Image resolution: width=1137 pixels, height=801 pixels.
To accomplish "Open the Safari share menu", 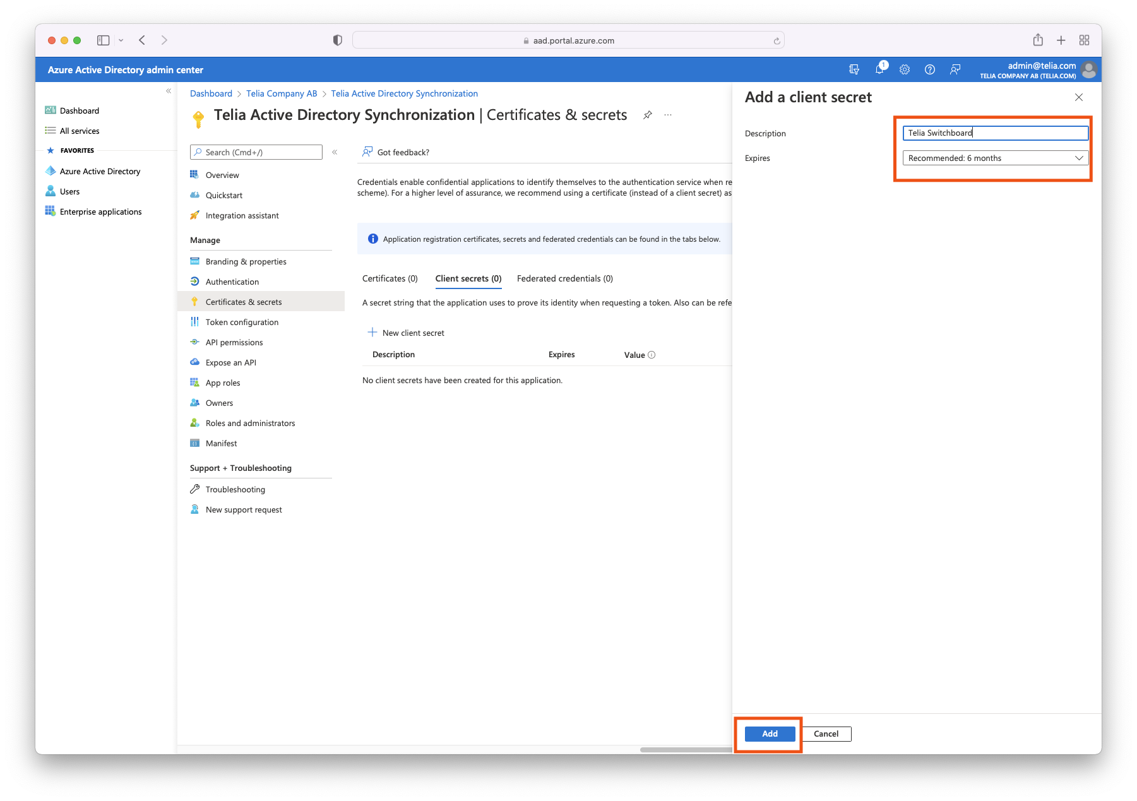I will [x=1038, y=40].
